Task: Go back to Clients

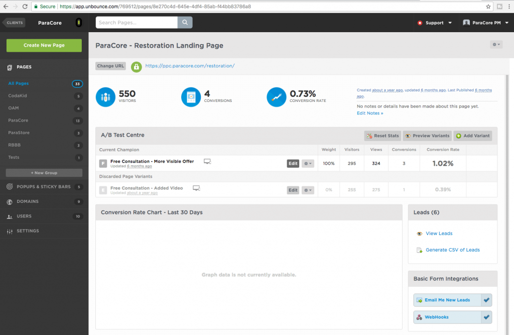Action: pyautogui.click(x=14, y=23)
